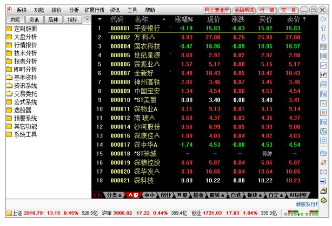Open the f(x) formula icon
The height and width of the screenshot is (226, 332).
coord(323,132)
